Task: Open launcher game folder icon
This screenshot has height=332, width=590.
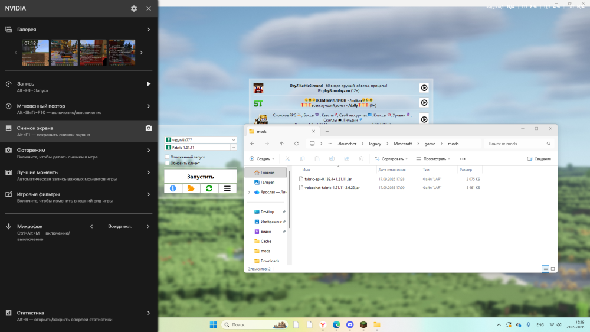Action: [x=191, y=188]
